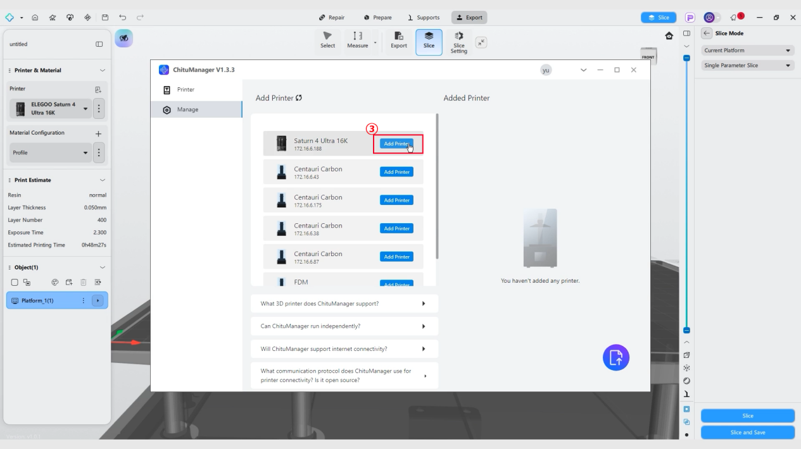Click the Chitubox logo icon in top-left
Image resolution: width=801 pixels, height=449 pixels.
(9, 18)
